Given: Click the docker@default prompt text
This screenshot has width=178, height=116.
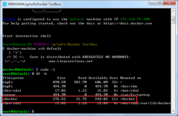Looking at the screenshot, I should tap(17, 70).
